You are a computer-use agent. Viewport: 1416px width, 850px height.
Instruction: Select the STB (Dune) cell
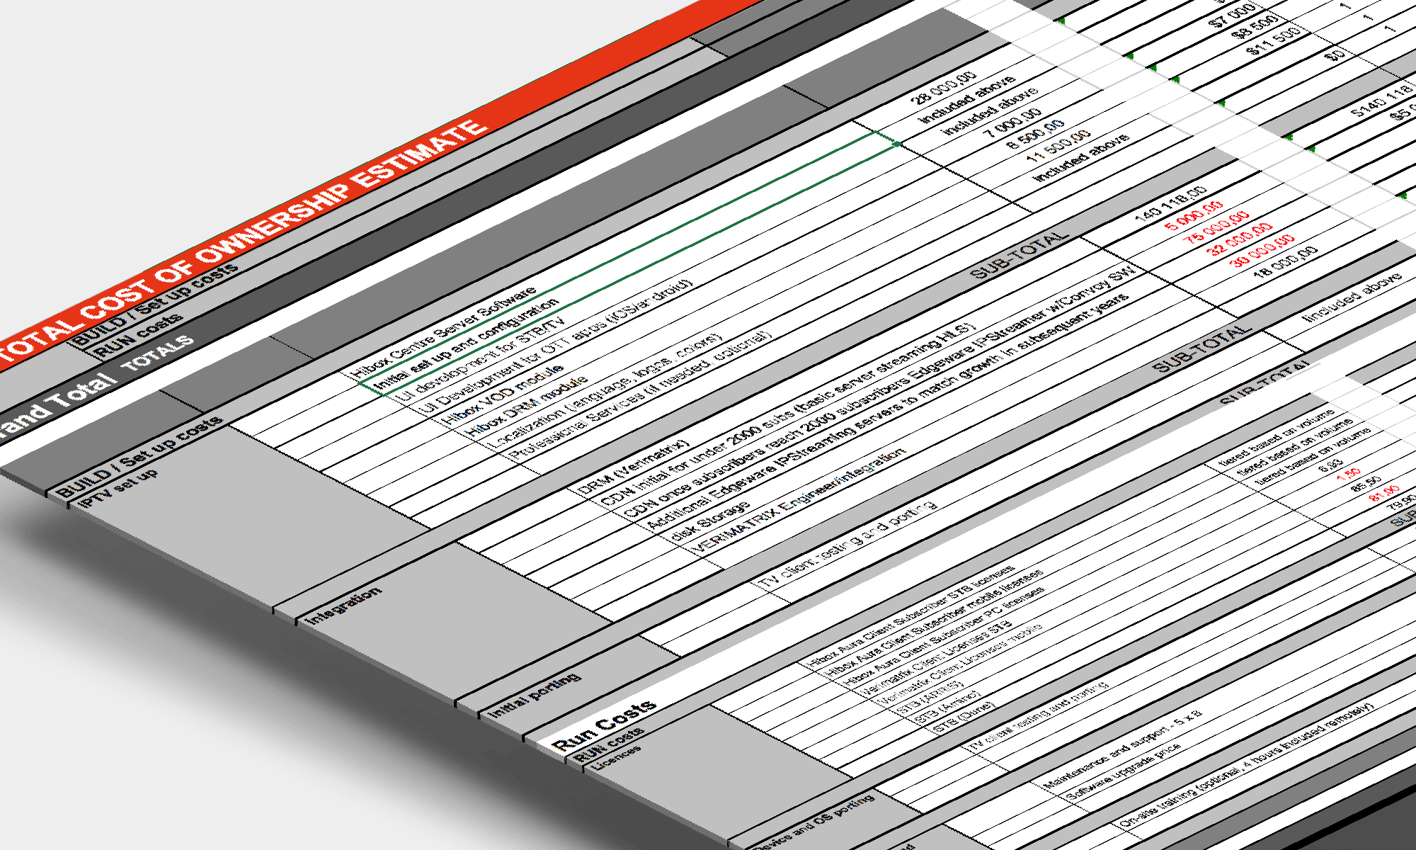tap(964, 718)
